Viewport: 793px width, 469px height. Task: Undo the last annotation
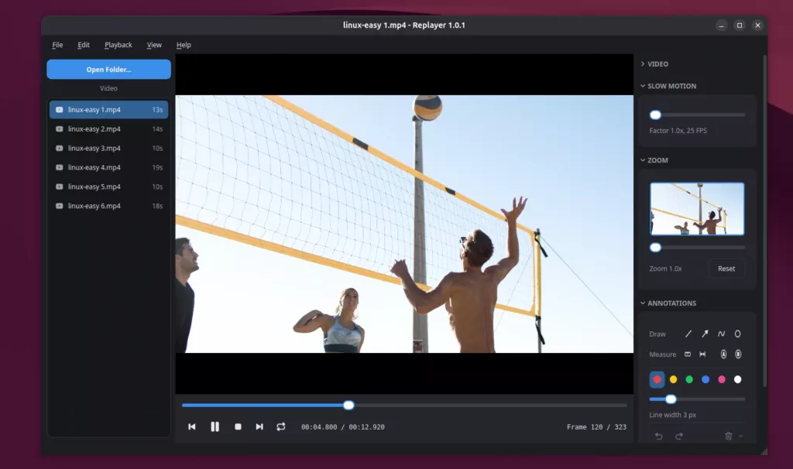point(658,436)
